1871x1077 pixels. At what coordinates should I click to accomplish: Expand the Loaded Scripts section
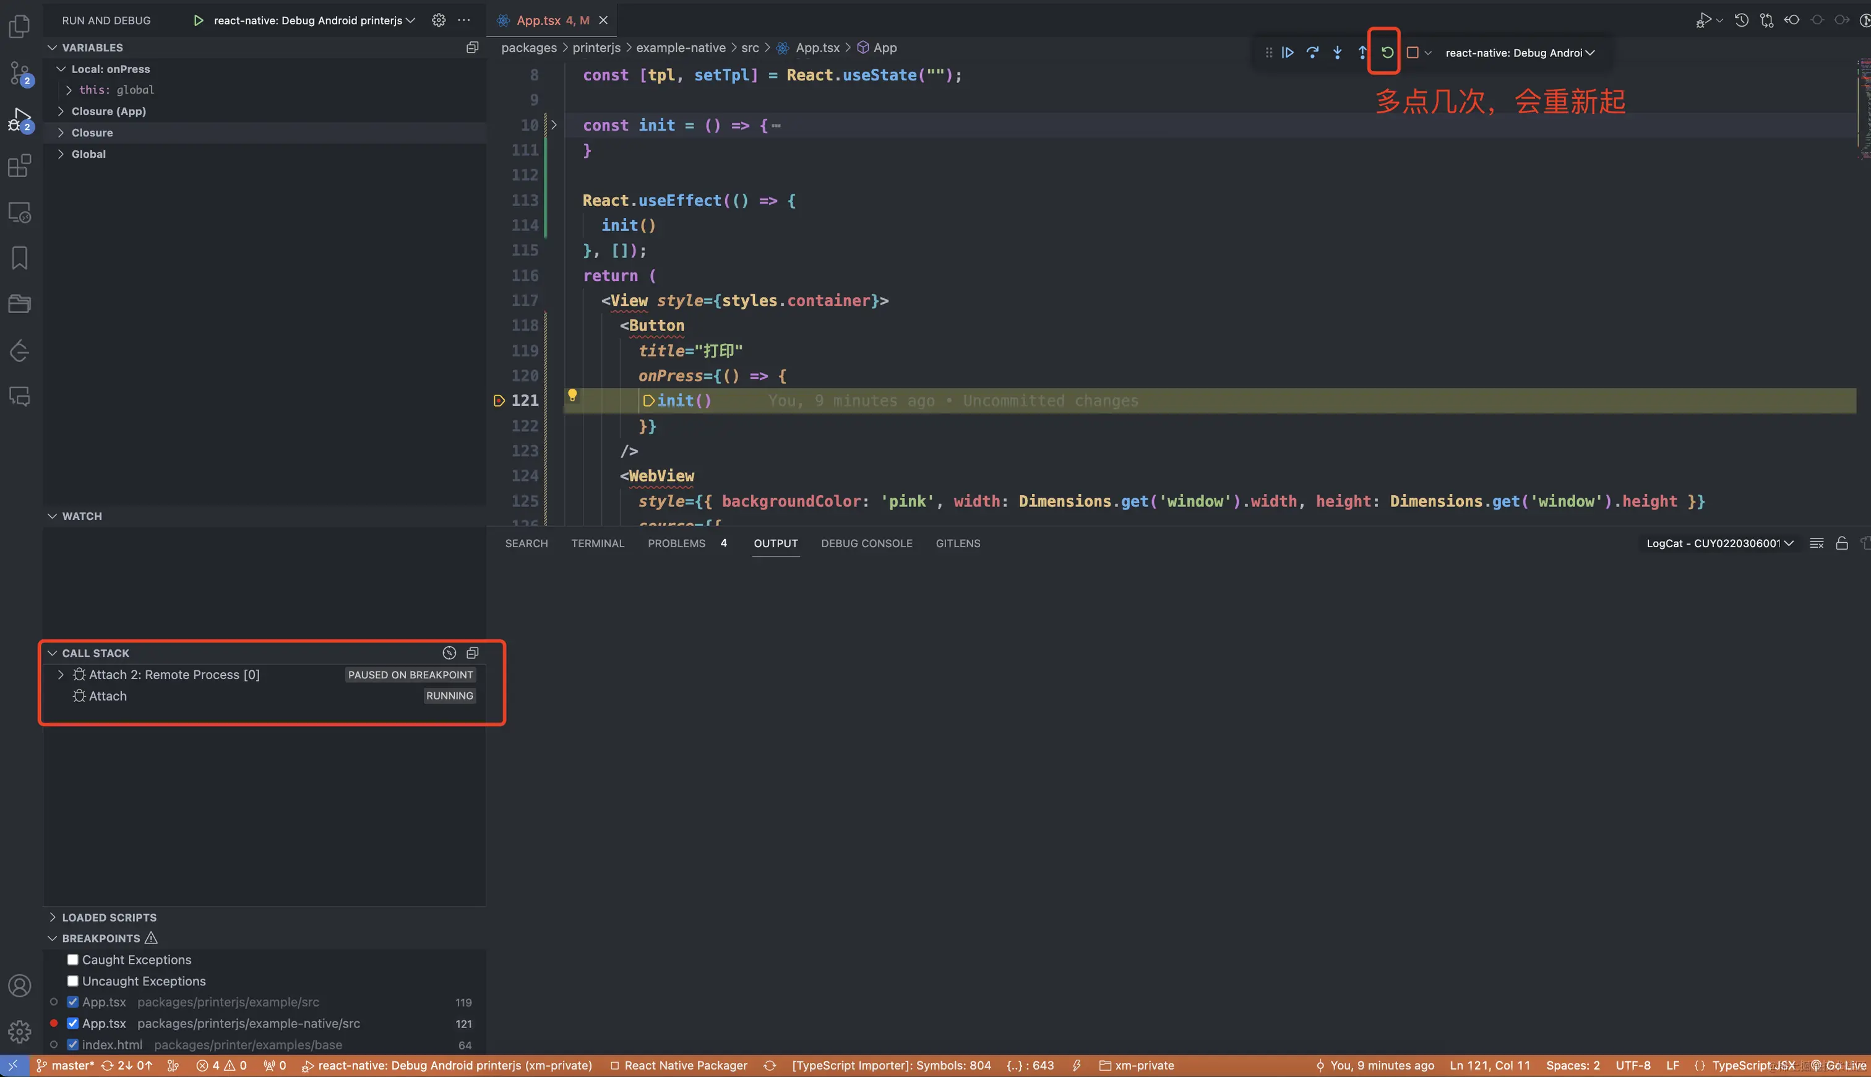[x=109, y=917]
